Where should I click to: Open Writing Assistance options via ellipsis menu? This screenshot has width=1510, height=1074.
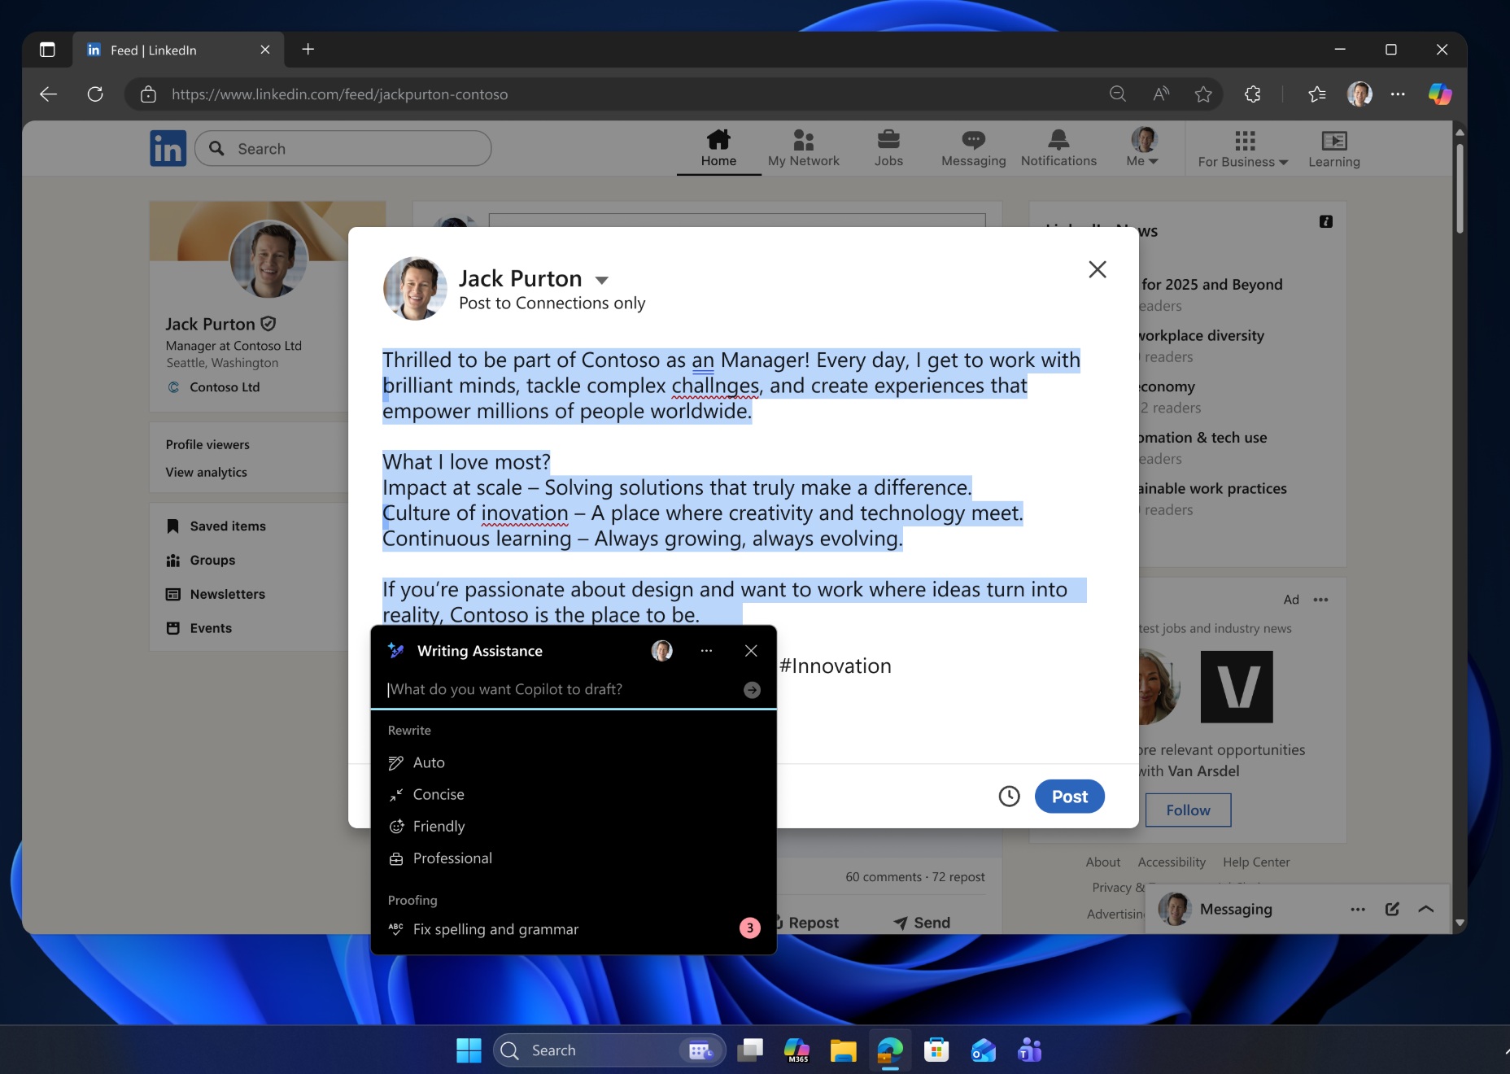click(705, 650)
